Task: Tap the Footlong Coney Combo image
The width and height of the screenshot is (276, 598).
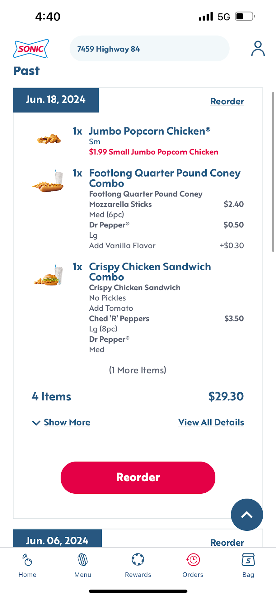Action: pos(49,181)
